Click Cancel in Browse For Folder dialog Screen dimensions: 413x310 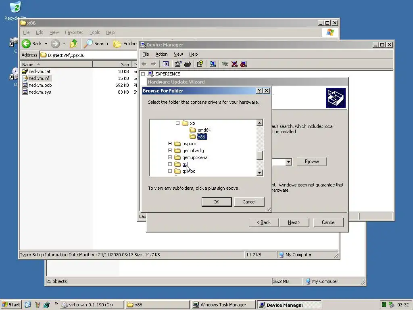point(249,202)
